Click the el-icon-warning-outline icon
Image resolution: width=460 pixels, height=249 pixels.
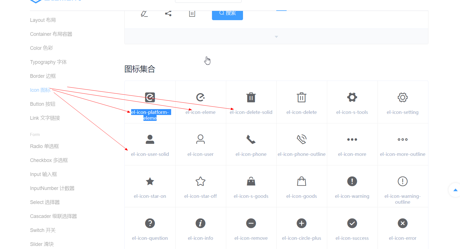(403, 181)
